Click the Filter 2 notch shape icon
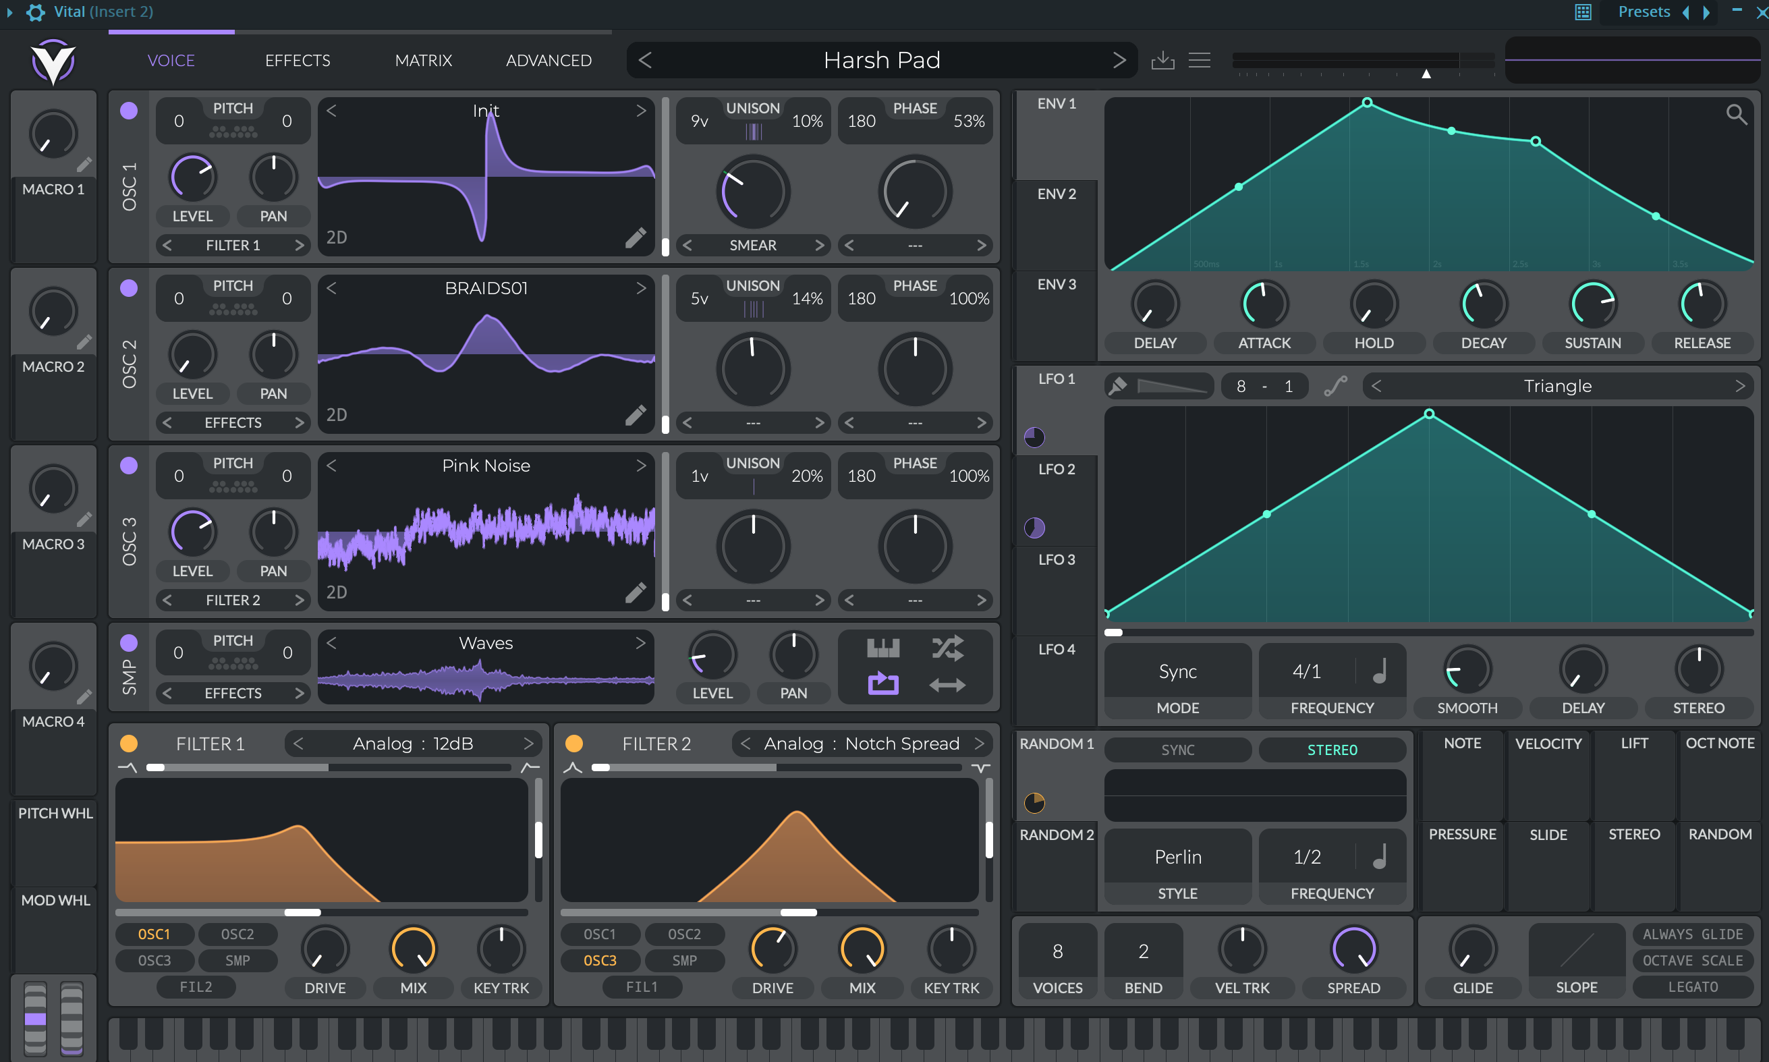Image resolution: width=1769 pixels, height=1062 pixels. coord(980,768)
